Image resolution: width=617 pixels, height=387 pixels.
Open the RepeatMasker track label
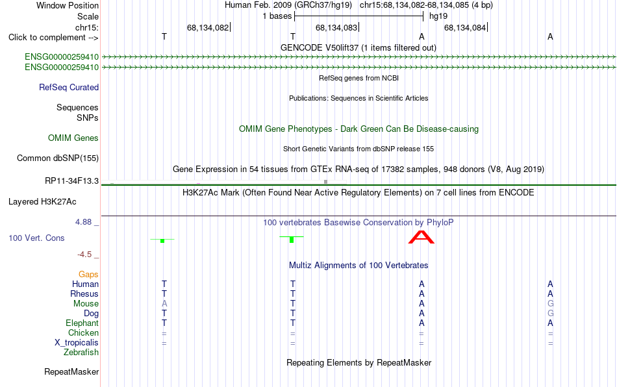[x=71, y=371]
